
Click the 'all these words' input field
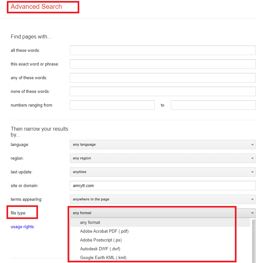(162, 50)
